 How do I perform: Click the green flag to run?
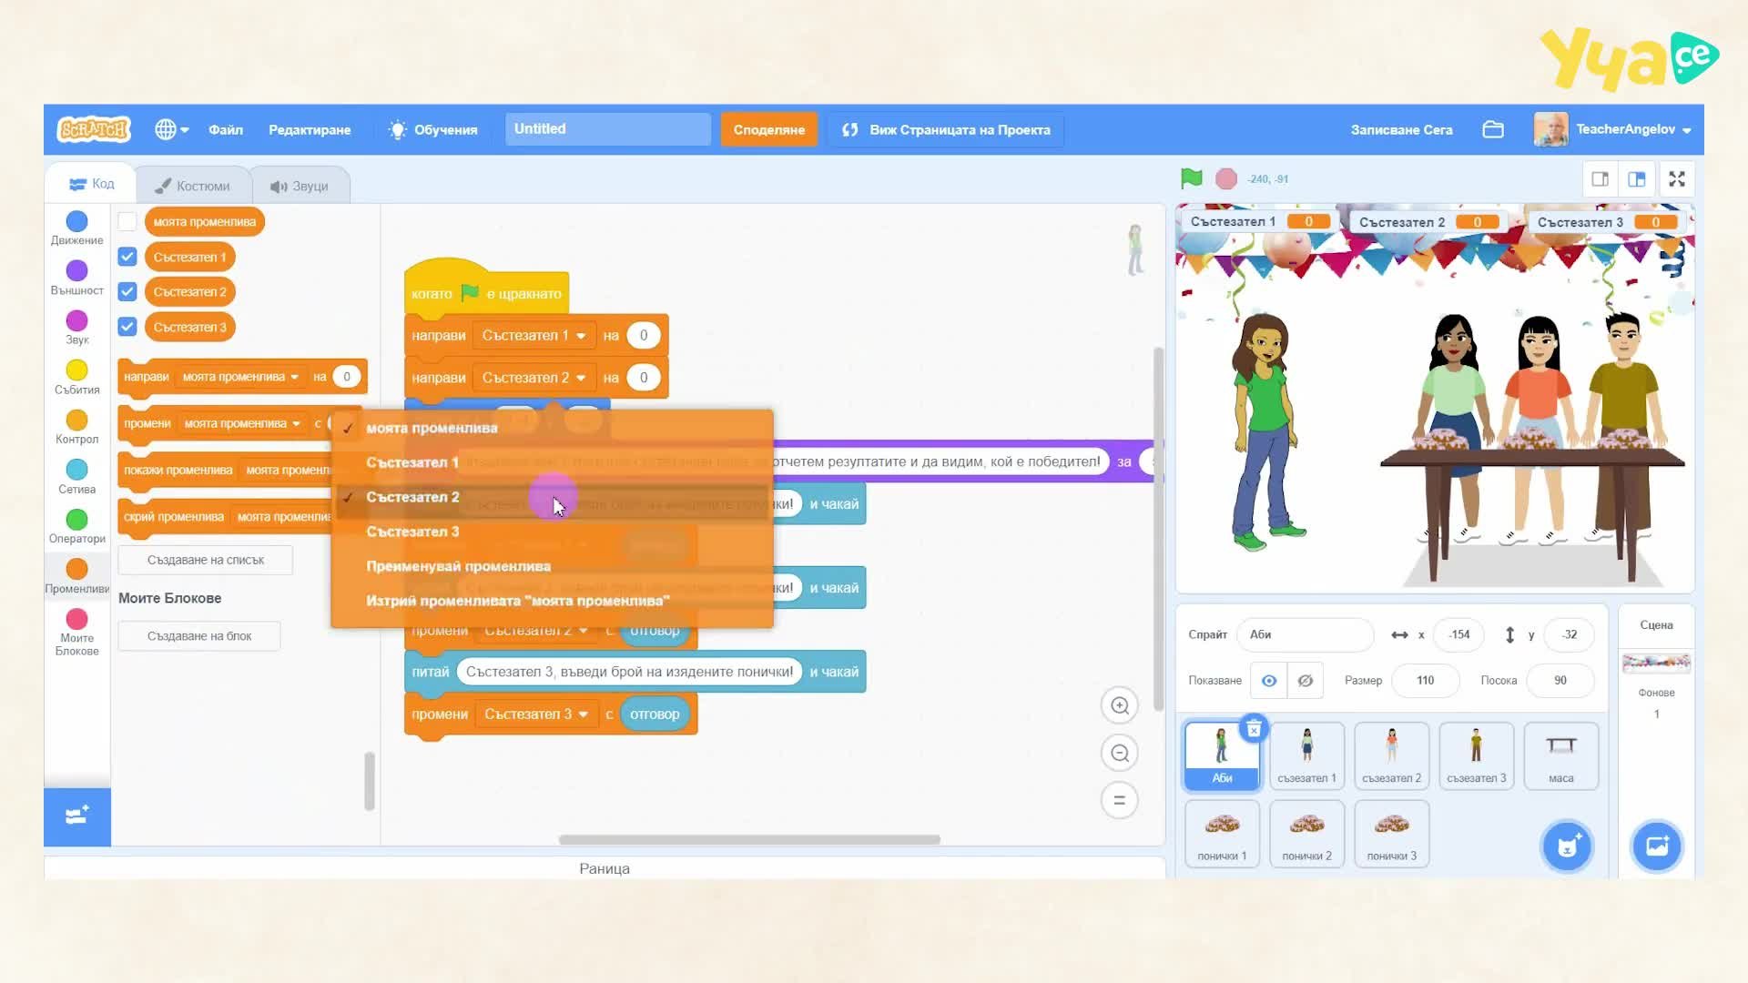tap(1191, 178)
